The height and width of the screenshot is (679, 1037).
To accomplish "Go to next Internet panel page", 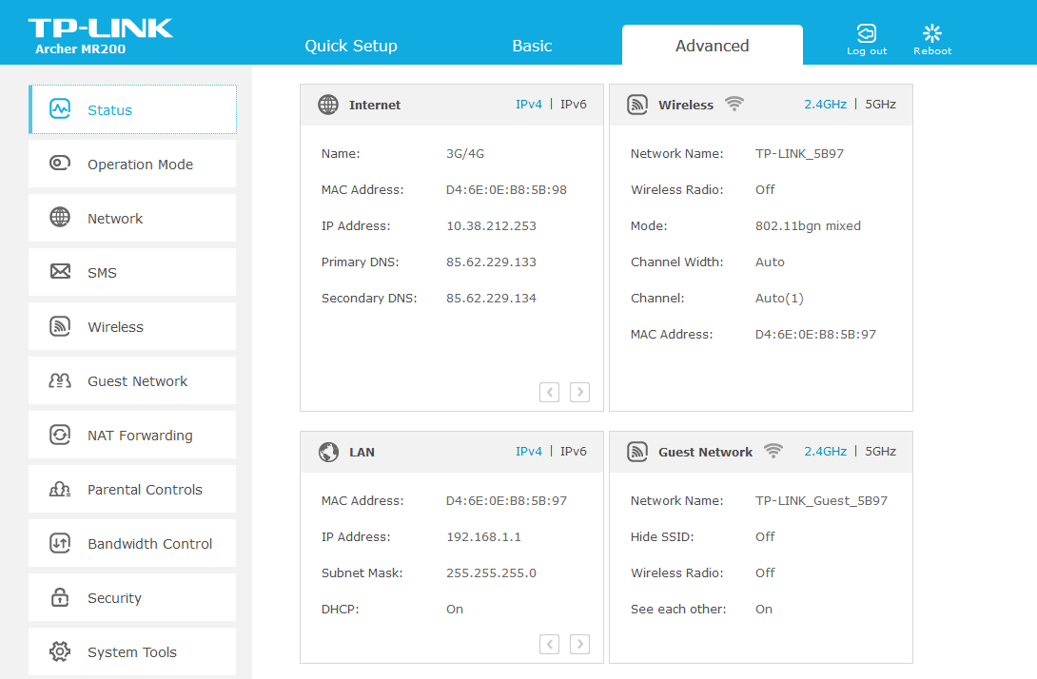I will pos(579,392).
